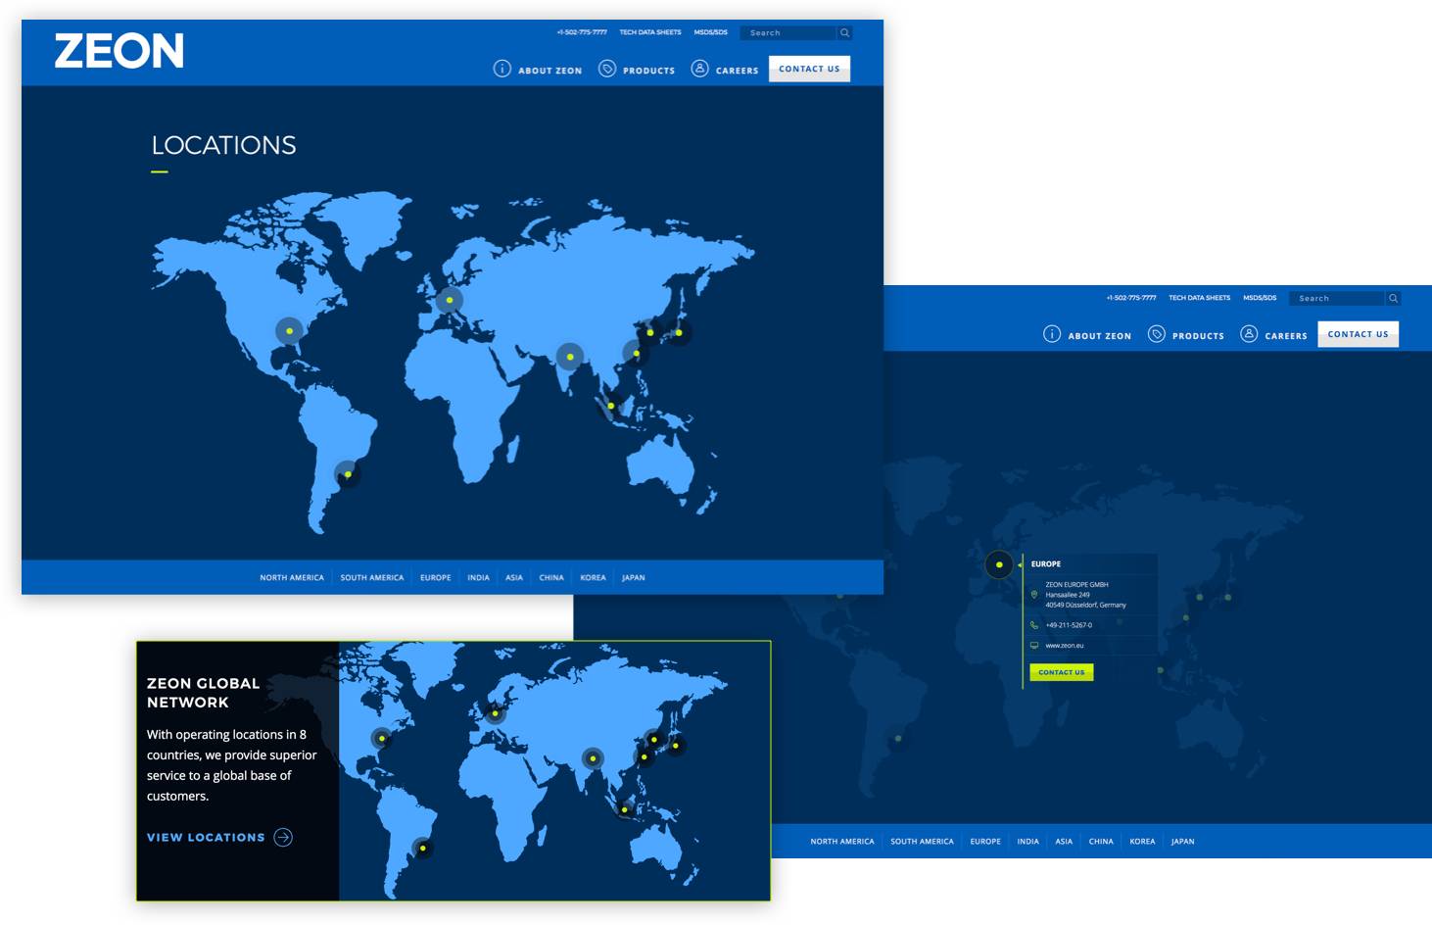Click the Korea marker in Global Network card
This screenshot has width=1432, height=925.
pyautogui.click(x=653, y=740)
